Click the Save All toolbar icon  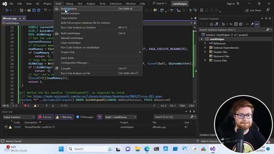tap(39, 10)
